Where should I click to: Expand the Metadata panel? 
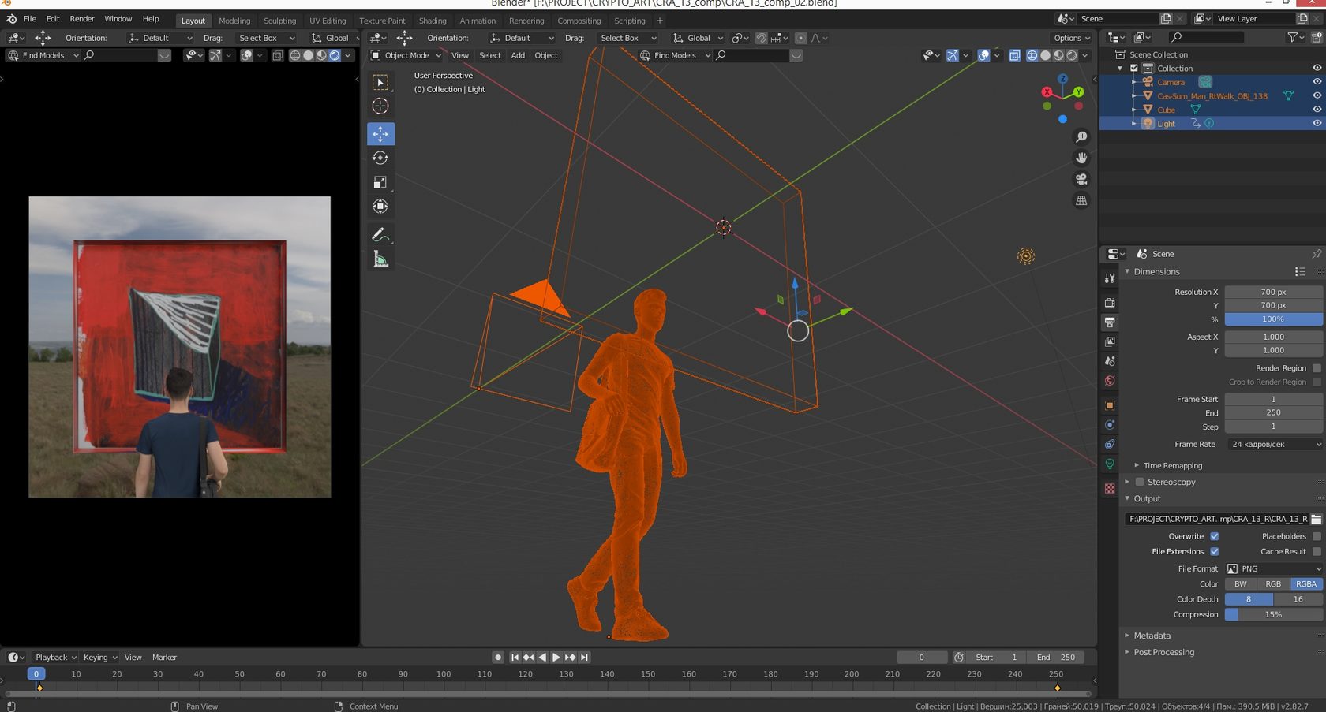coord(1152,636)
